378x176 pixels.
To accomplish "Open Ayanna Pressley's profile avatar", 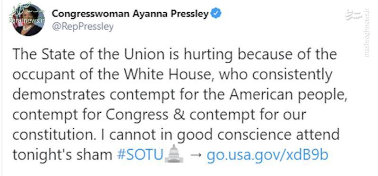I will 28,20.
